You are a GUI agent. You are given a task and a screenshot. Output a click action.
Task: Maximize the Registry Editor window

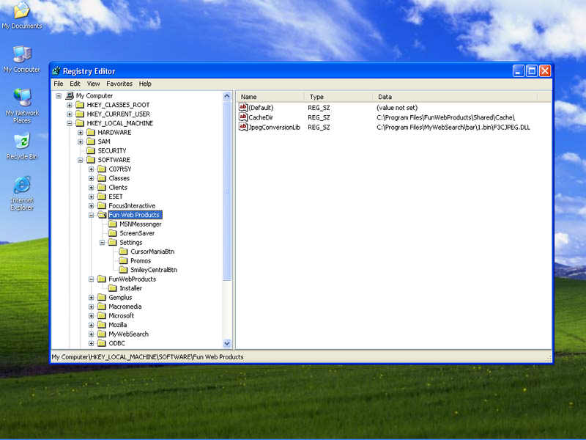(x=532, y=70)
